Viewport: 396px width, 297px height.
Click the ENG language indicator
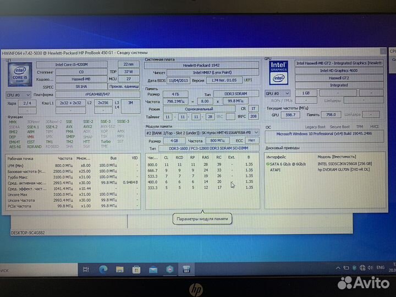pyautogui.click(x=381, y=267)
